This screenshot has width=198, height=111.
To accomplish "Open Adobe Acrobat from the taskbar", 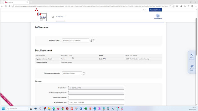I will [x=67, y=109].
